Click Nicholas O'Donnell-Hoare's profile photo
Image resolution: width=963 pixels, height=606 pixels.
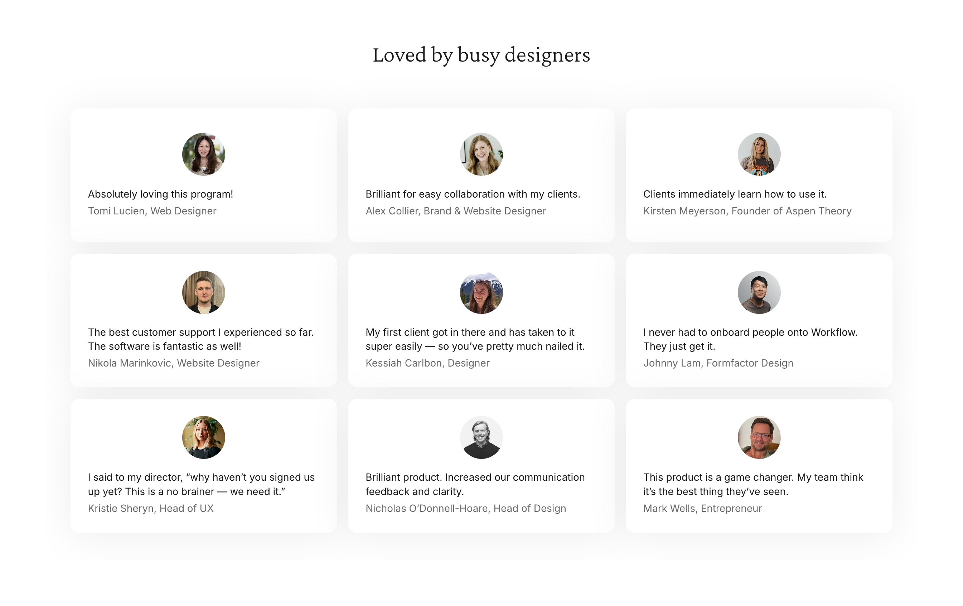click(x=481, y=437)
